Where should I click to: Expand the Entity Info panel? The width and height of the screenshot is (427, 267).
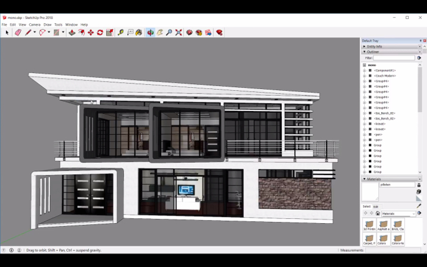pyautogui.click(x=364, y=46)
